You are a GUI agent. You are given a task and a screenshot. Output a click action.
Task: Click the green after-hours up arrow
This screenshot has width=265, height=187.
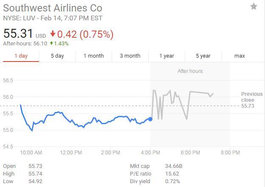(51, 43)
